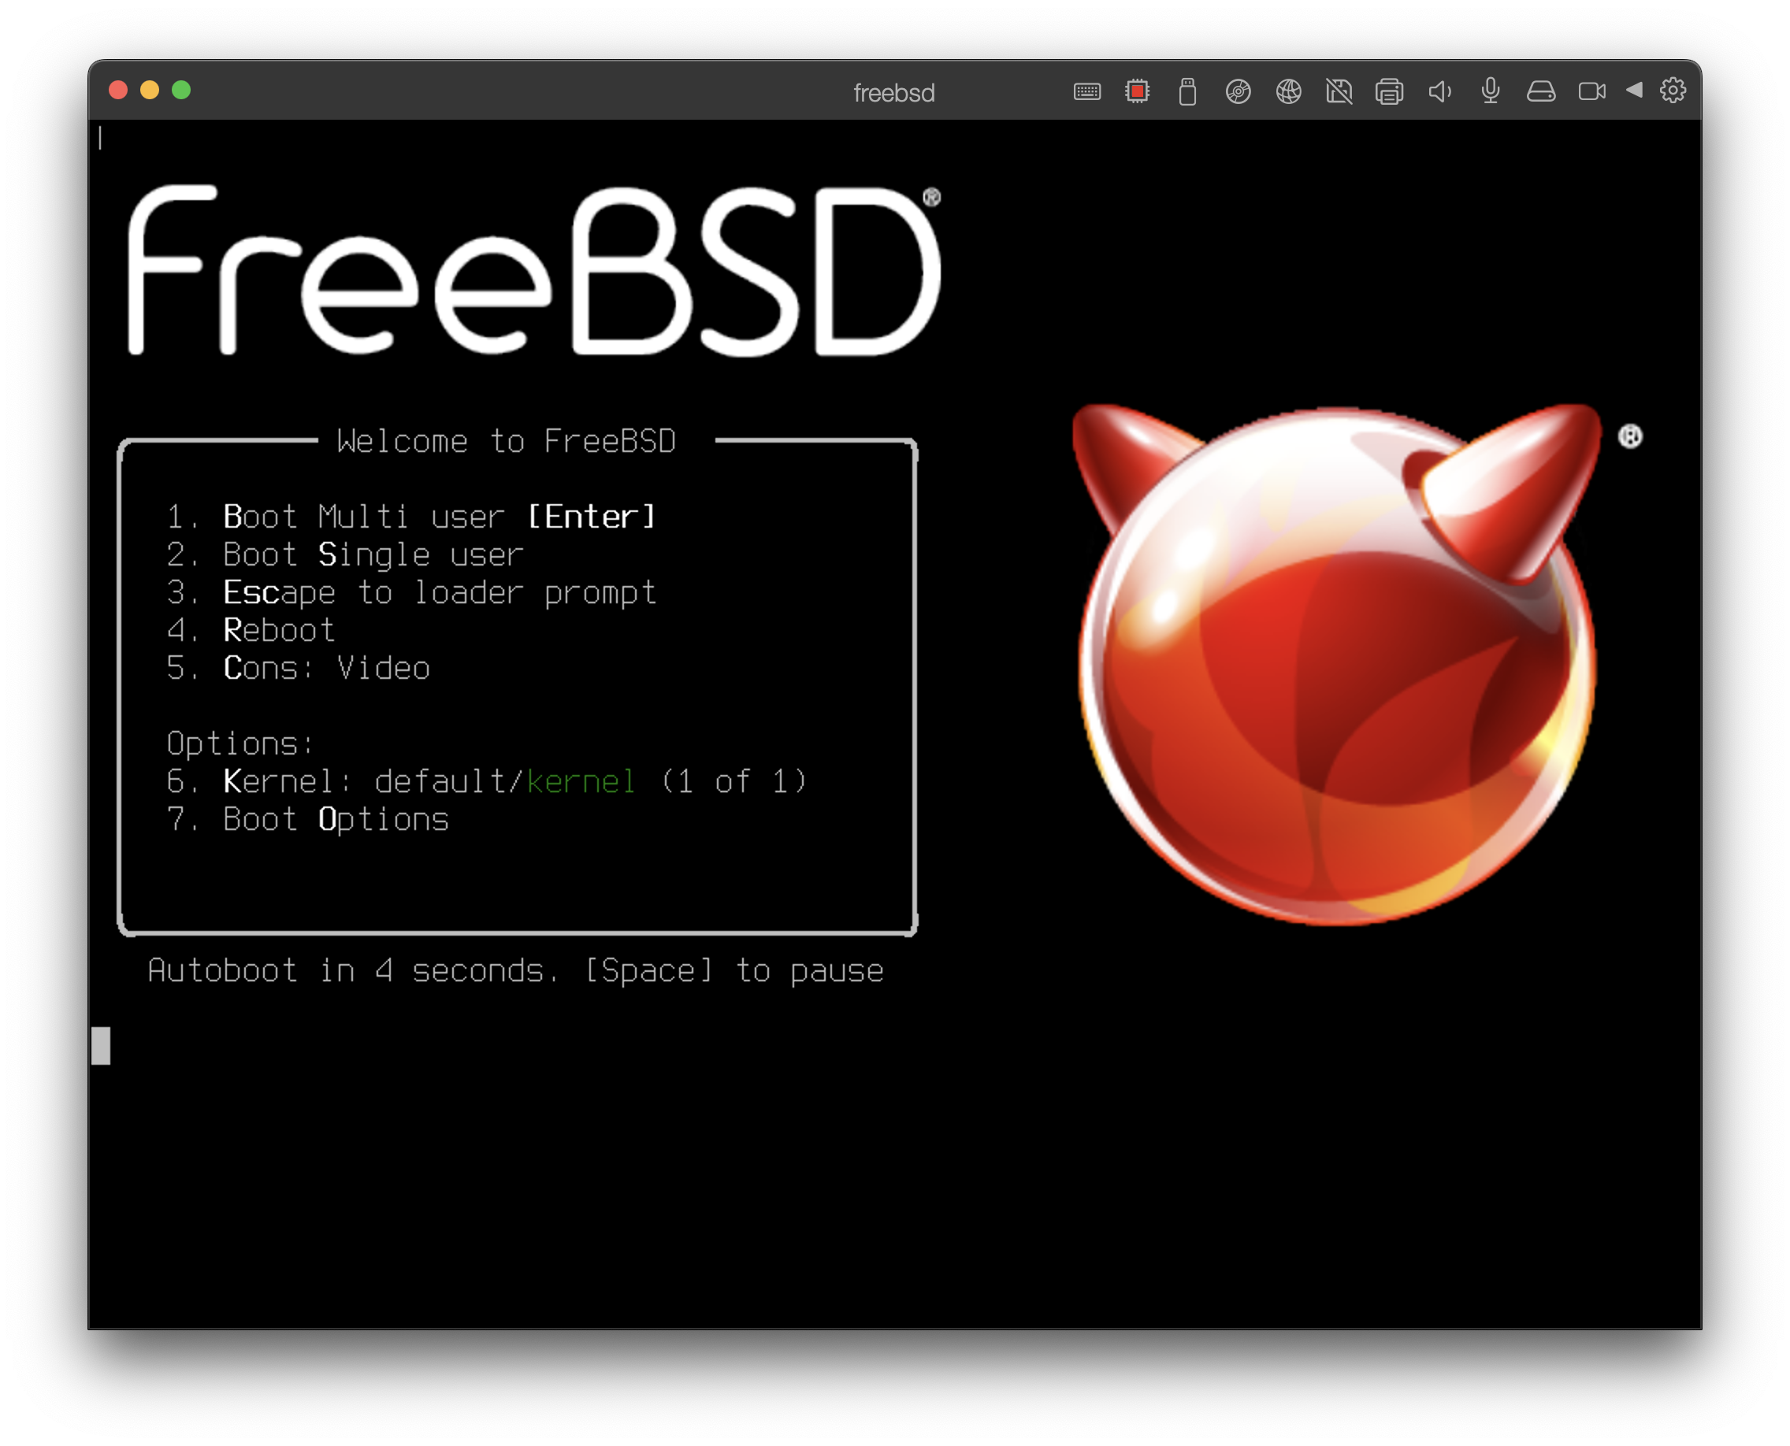This screenshot has width=1790, height=1446.
Task: Click the speaker sound icon
Action: point(1440,91)
